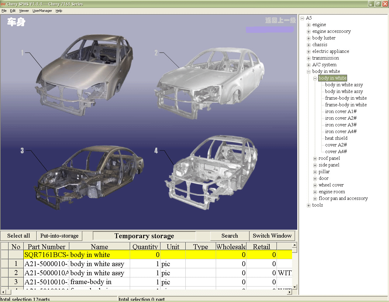Expand the transmission tree node
Screen dimensions: 389x302
coord(309,58)
